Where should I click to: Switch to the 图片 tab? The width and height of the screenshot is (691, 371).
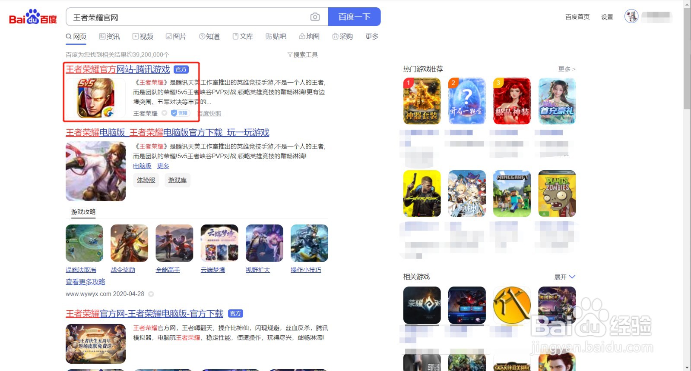(x=176, y=37)
